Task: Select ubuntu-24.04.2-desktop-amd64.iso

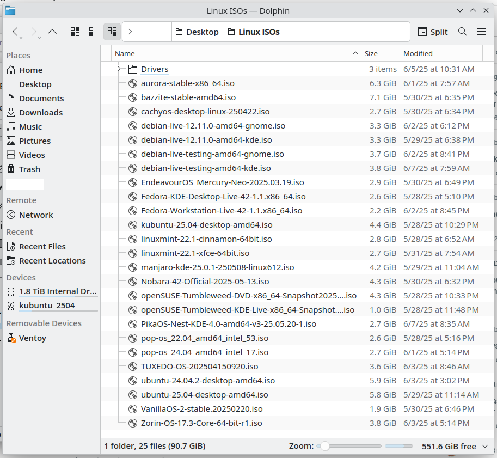Action: [207, 381]
